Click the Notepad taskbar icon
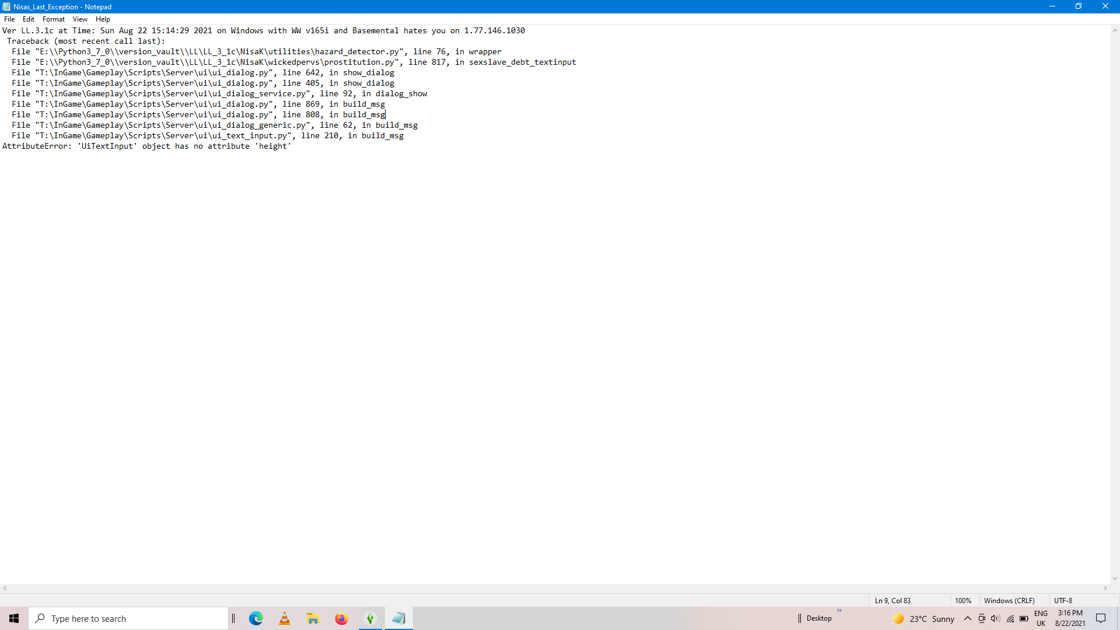The height and width of the screenshot is (630, 1120). 399,618
